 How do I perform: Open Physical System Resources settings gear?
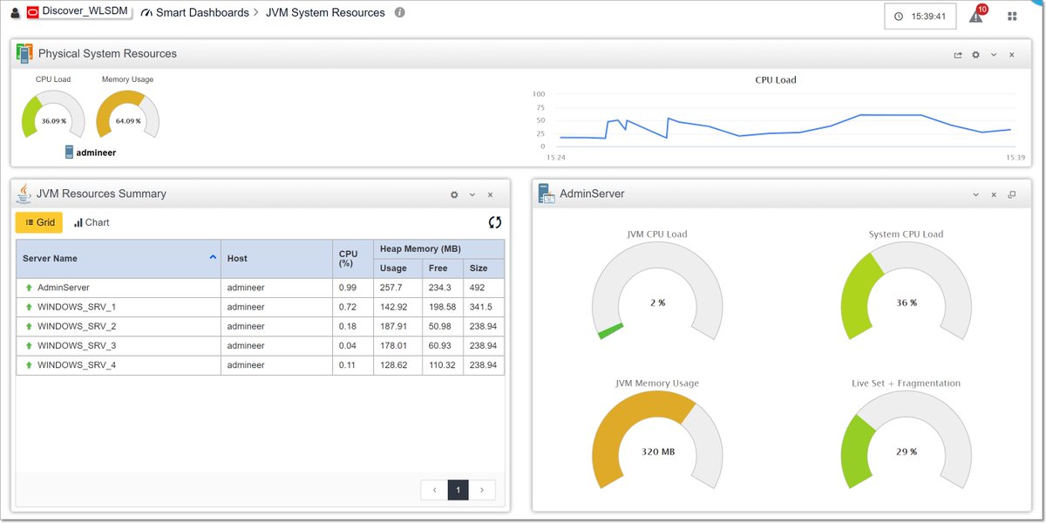(975, 54)
